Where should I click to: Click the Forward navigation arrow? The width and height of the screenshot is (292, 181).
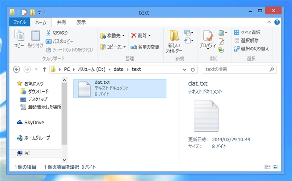(27, 69)
